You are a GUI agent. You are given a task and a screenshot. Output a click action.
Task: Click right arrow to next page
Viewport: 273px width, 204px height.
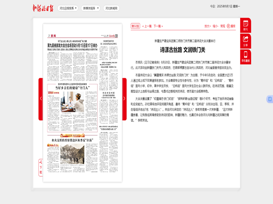click(124, 99)
